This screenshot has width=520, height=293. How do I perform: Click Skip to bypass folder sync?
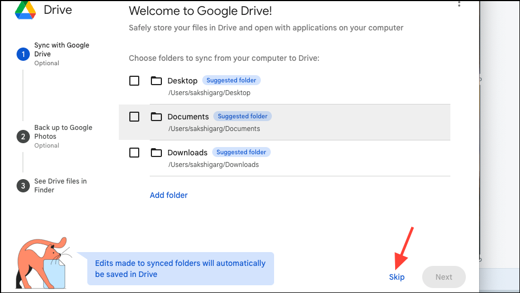tap(397, 277)
